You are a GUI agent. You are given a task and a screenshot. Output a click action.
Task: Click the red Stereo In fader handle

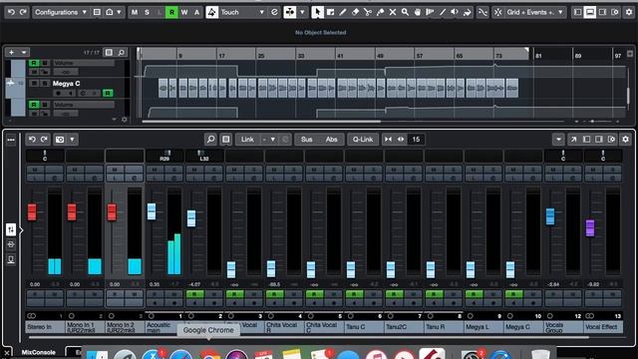[32, 212]
